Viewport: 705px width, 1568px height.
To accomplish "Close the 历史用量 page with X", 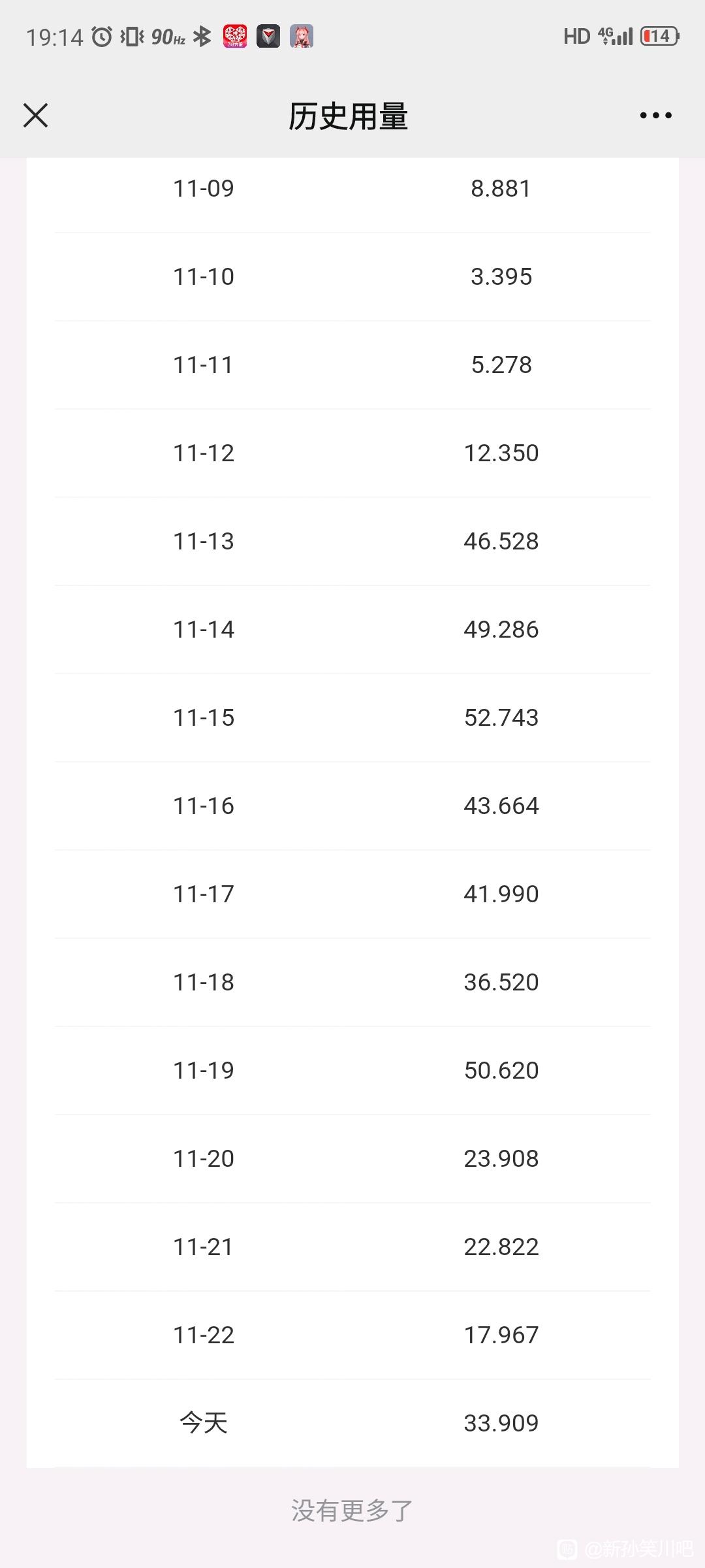I will click(x=36, y=116).
